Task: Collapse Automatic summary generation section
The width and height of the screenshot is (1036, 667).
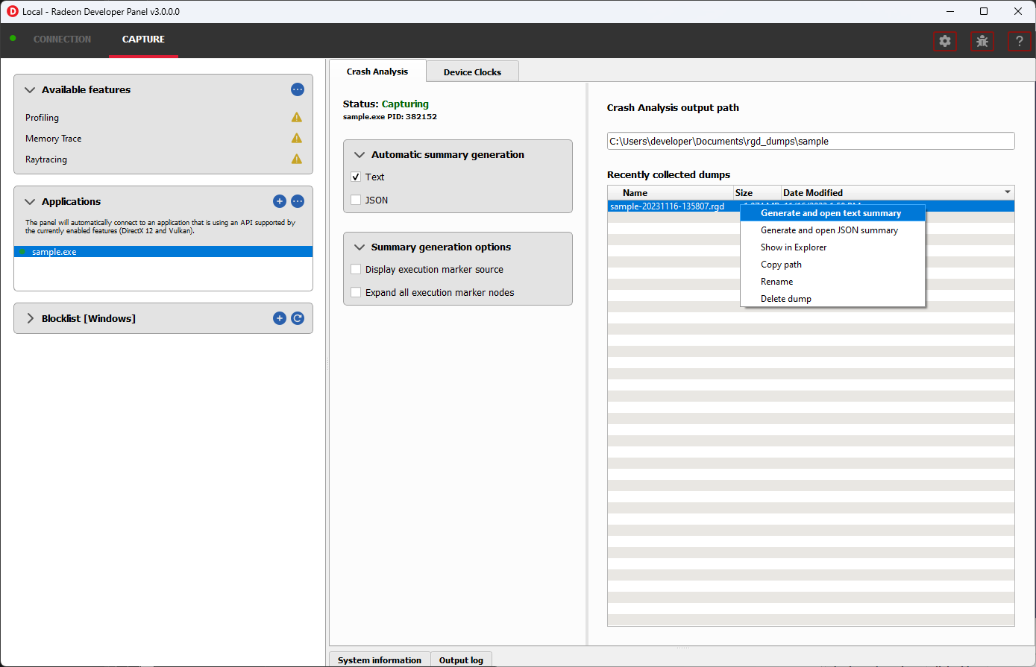Action: coord(360,155)
